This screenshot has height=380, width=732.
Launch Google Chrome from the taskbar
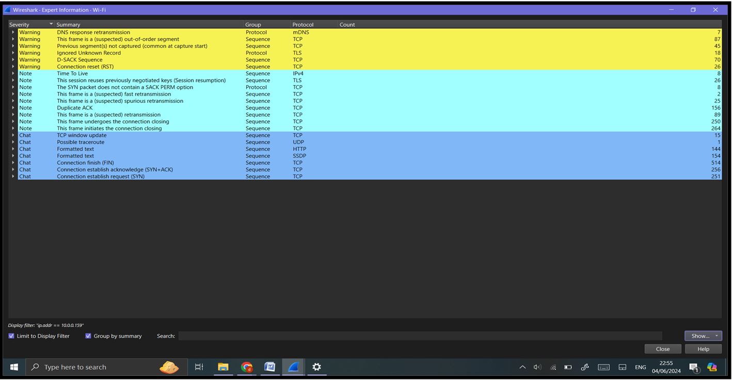point(246,367)
